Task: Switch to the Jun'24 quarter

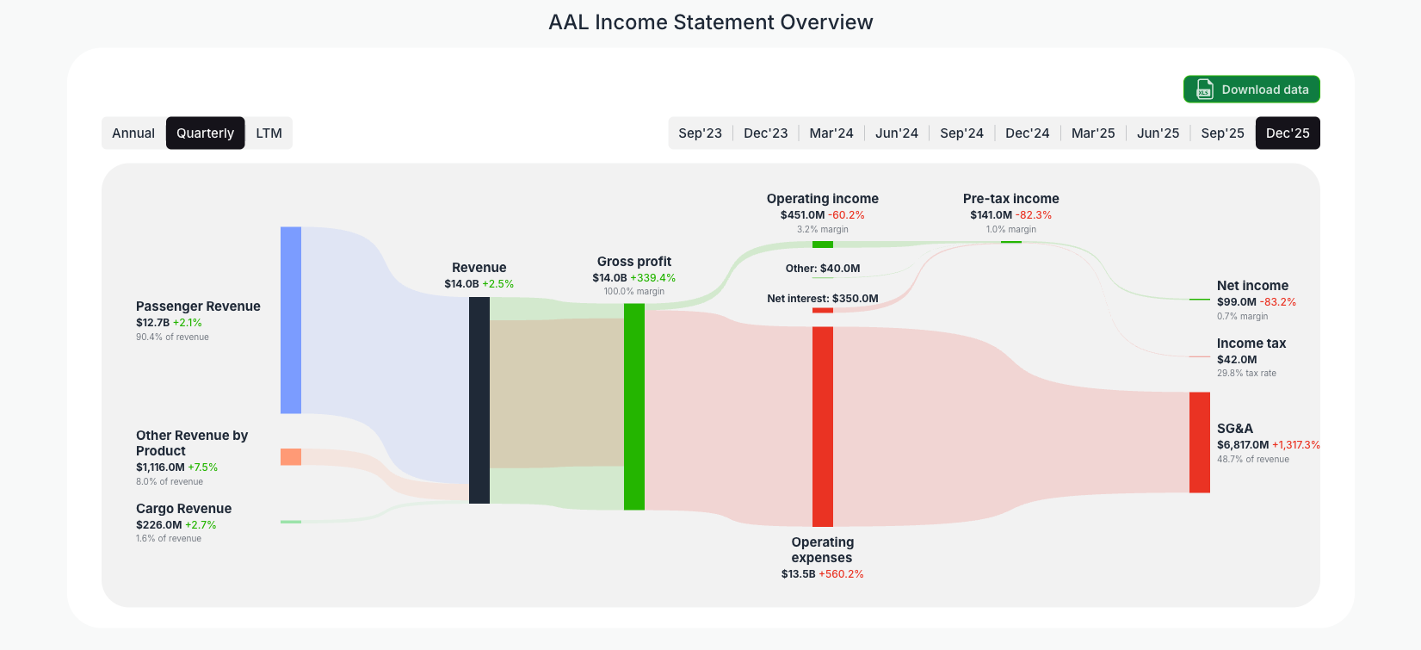Action: (897, 133)
